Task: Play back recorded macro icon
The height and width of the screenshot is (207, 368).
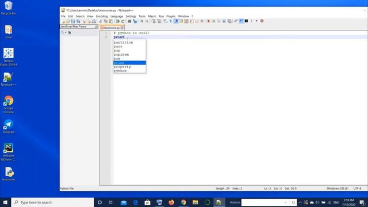Action: (218, 21)
